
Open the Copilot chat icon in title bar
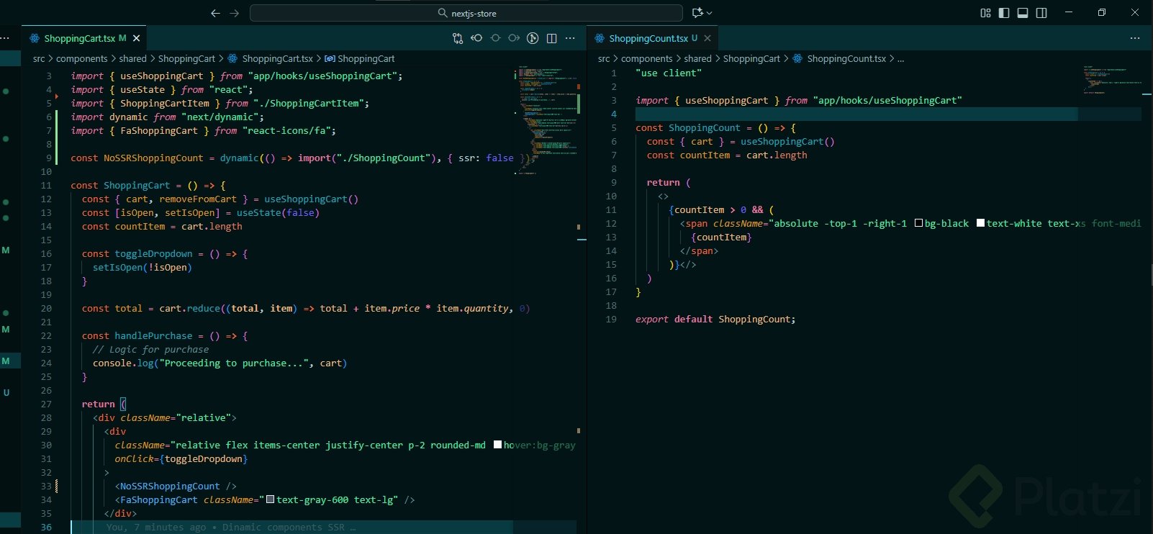coord(697,13)
